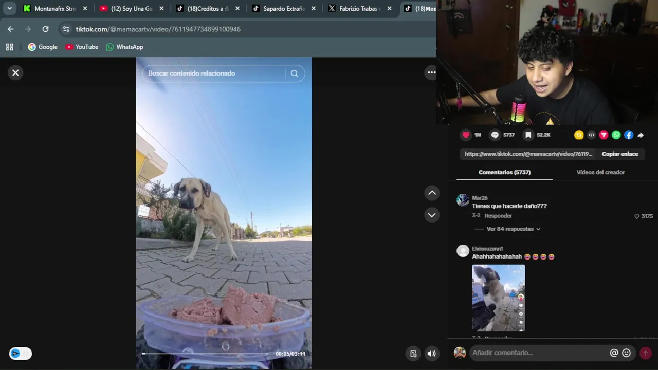Viewport: 658px width, 370px height.
Task: Switch to 'Videos del creador' tab
Action: pyautogui.click(x=600, y=172)
